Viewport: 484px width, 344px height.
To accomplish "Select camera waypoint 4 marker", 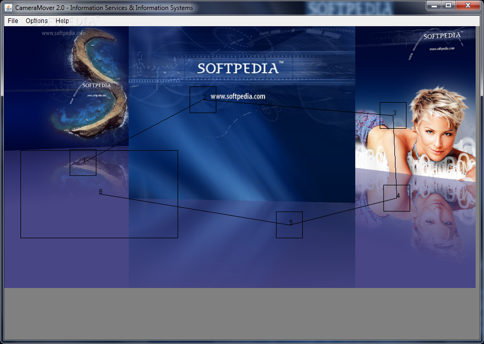I will pos(397,198).
